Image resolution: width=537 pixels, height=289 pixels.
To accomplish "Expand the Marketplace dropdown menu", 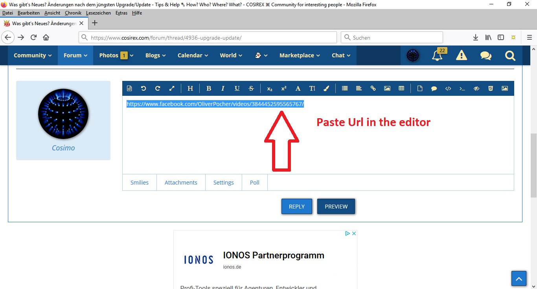I will [300, 55].
